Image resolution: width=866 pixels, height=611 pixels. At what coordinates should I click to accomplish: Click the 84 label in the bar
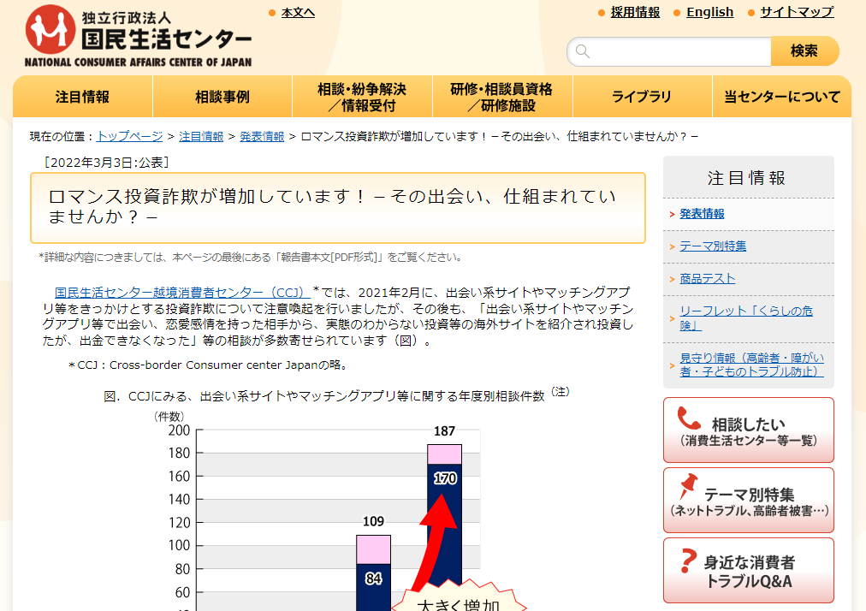(373, 578)
